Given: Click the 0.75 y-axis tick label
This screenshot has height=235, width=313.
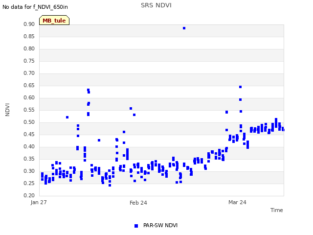Looking at the screenshot, I should [x=29, y=61].
